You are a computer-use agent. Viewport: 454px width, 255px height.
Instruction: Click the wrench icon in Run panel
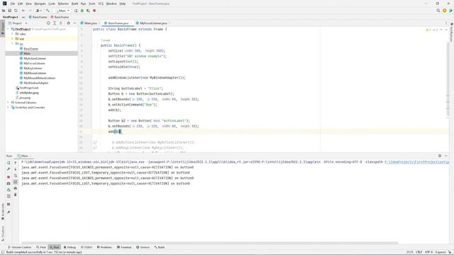[9, 169]
